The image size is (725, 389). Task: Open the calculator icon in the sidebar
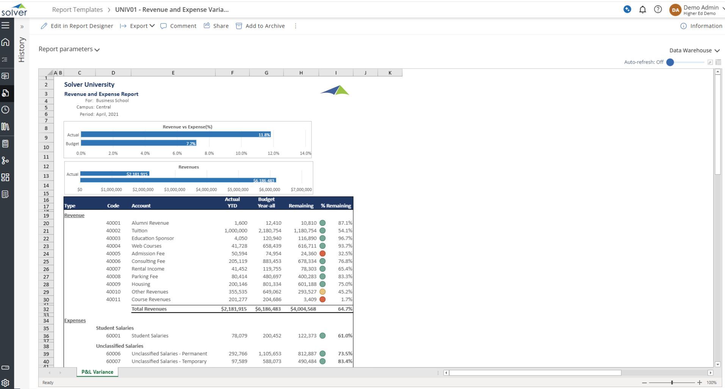coord(5,144)
